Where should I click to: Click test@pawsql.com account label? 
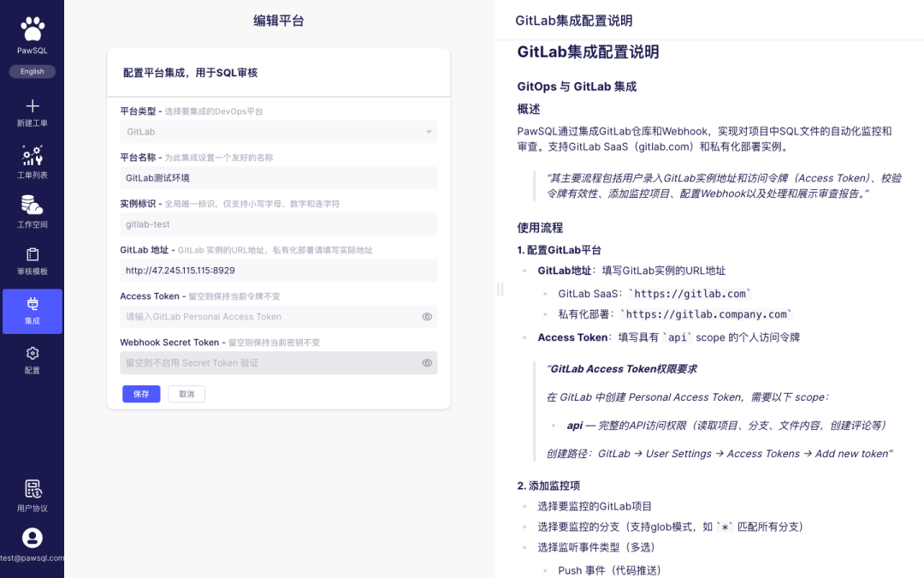tap(33, 558)
